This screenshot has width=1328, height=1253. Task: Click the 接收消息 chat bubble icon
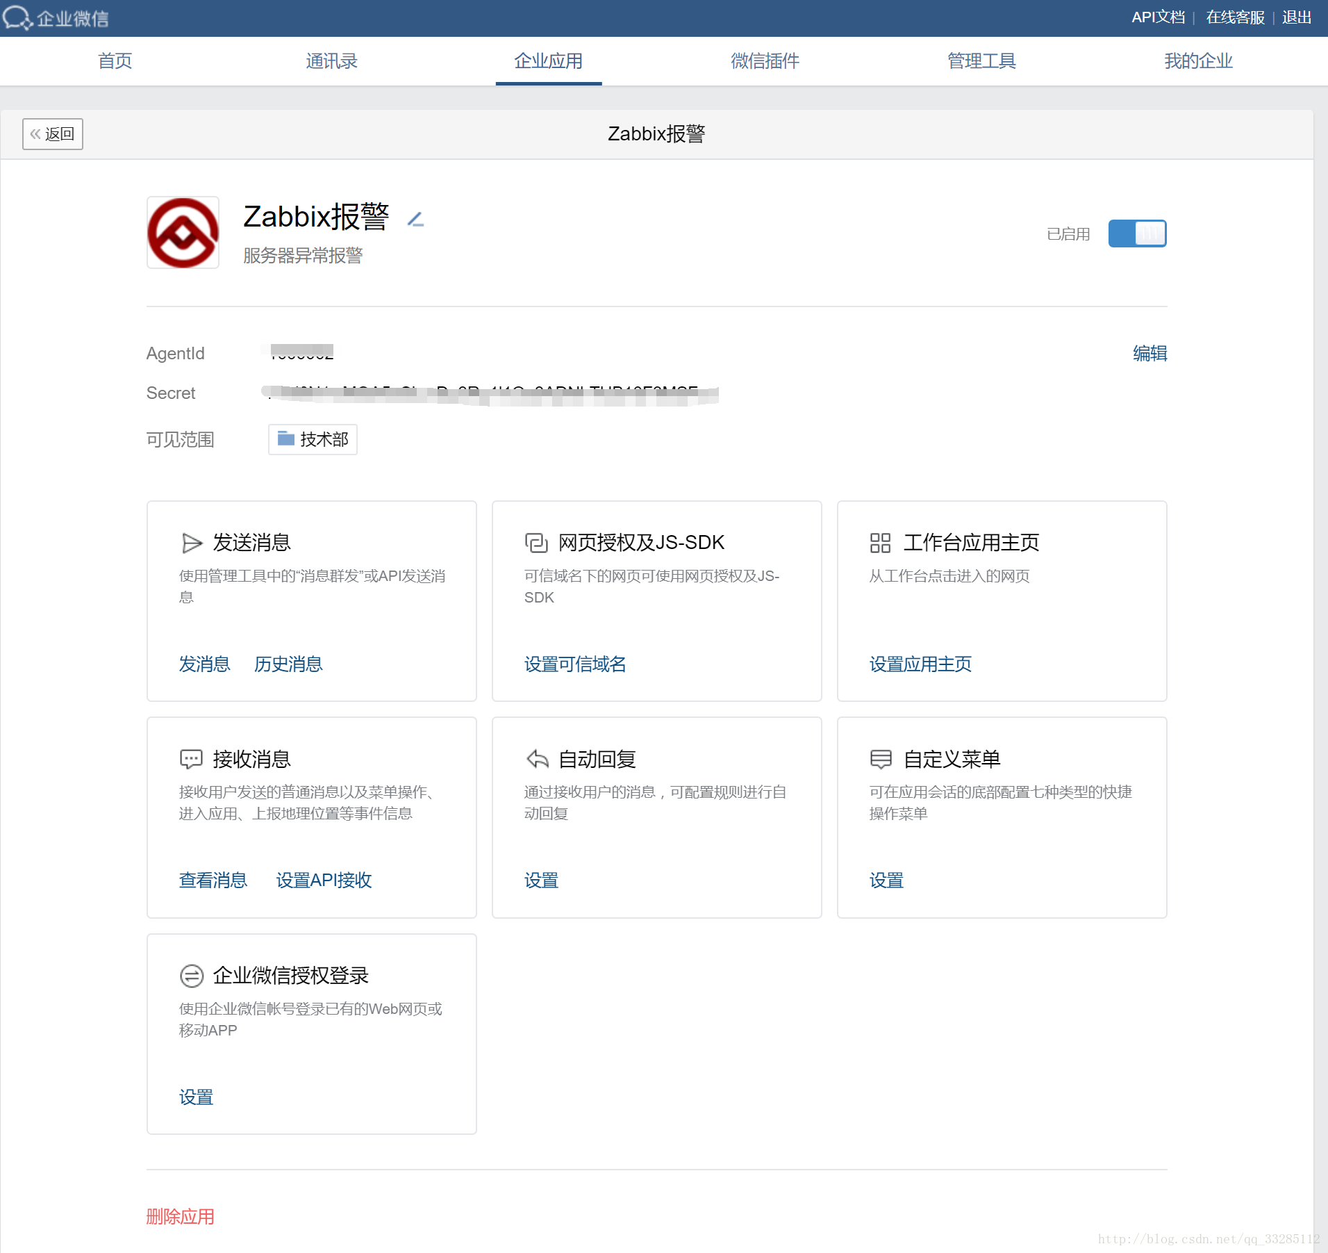coord(191,759)
